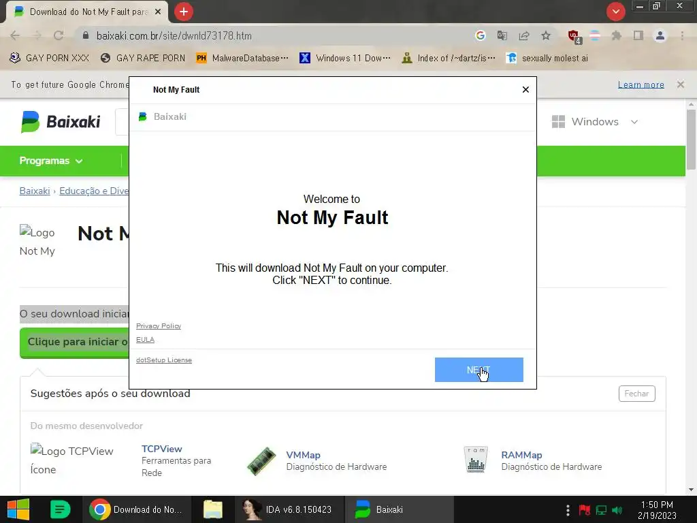
Task: Open the Privacy Policy link
Action: coord(158,326)
